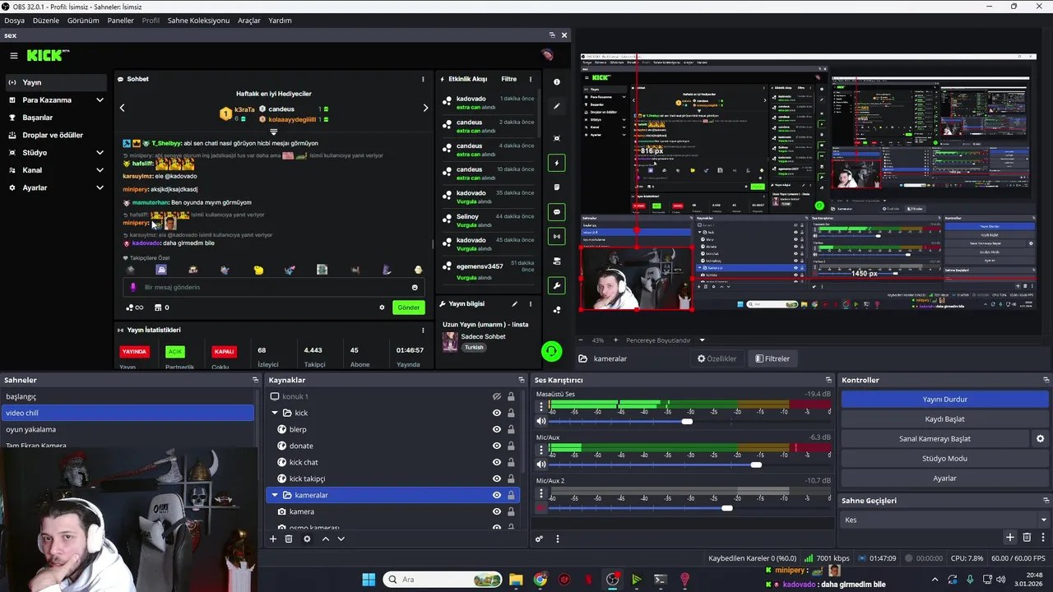The image size is (1053, 592).
Task: Move selected source down
Action: coord(341,539)
